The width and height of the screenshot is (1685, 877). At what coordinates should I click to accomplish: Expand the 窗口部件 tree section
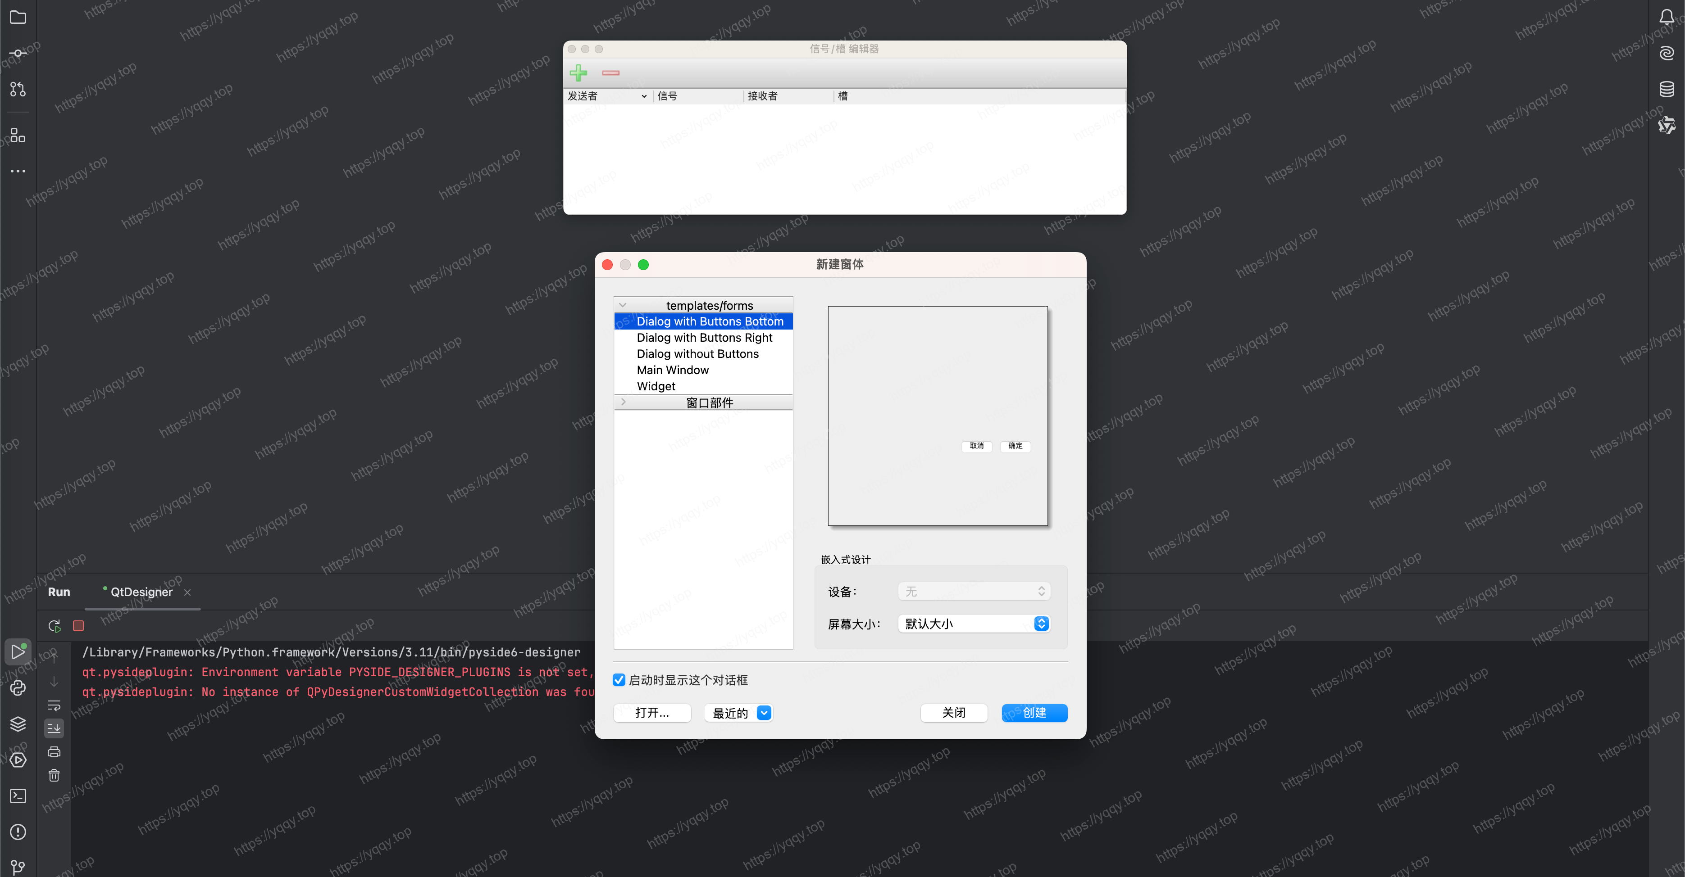click(x=624, y=402)
